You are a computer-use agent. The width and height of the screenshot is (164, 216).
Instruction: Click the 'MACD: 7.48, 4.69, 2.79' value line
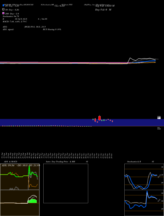tap(15, 22)
